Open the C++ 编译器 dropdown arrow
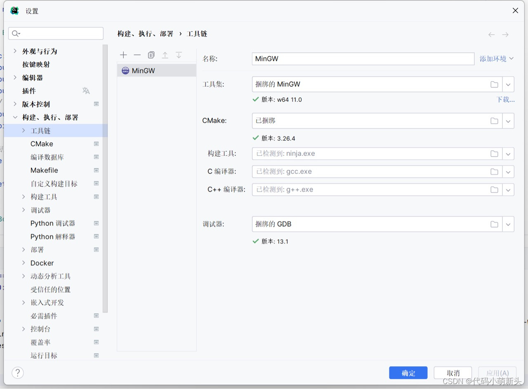This screenshot has height=389, width=528. click(508, 190)
